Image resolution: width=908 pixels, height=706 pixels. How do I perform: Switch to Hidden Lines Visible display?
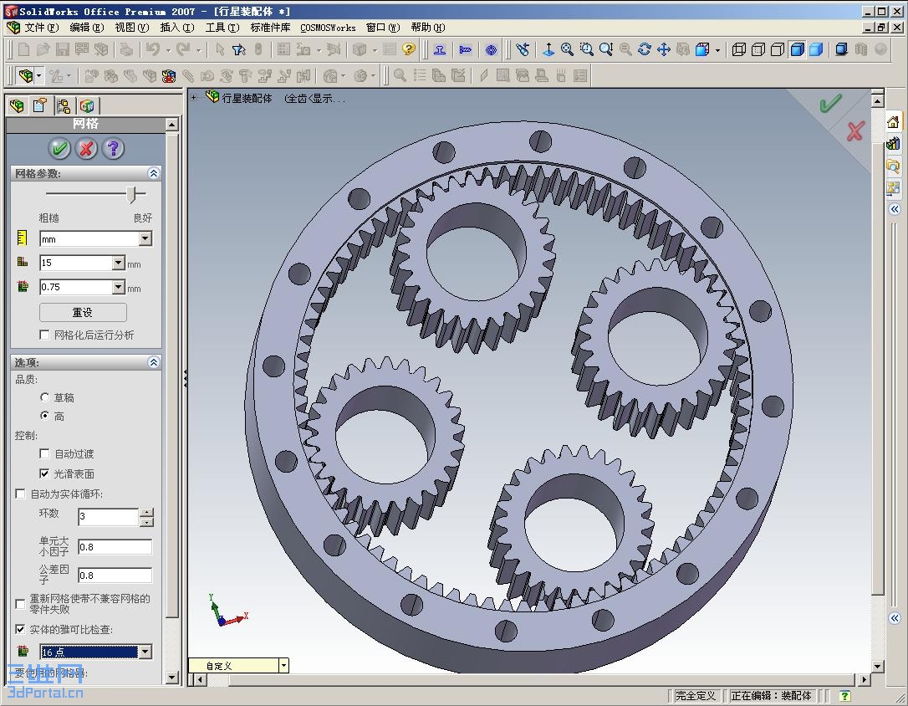point(758,50)
